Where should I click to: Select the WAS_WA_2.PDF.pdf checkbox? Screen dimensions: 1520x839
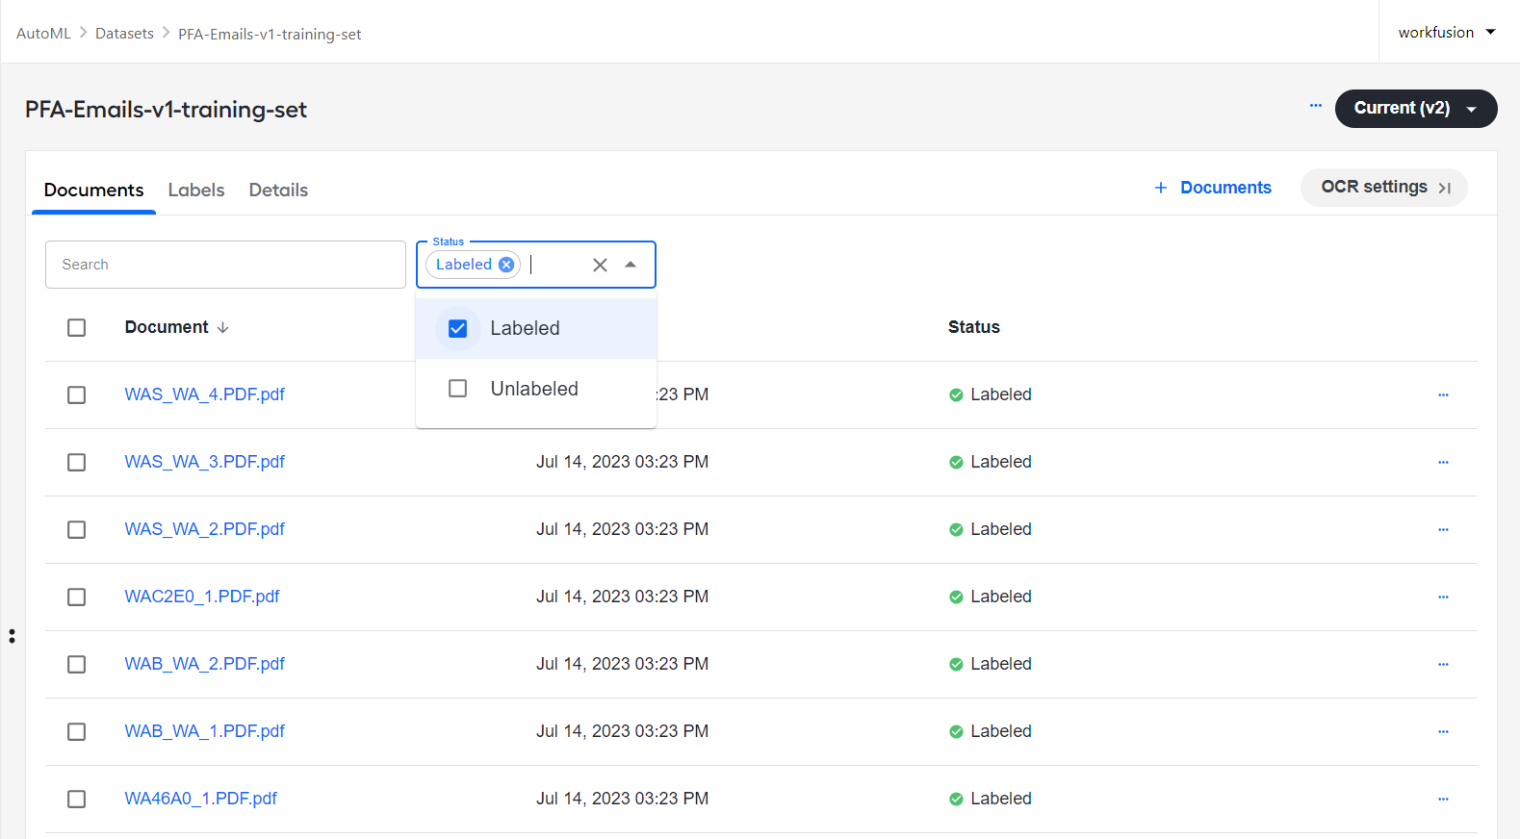click(77, 530)
